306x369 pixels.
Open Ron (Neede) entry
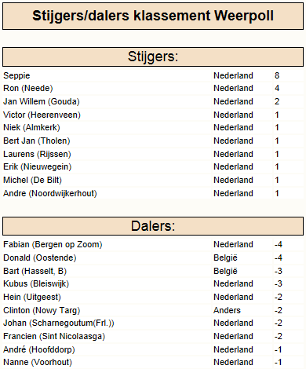(28, 88)
